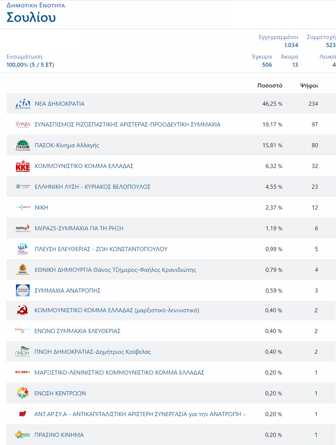The width and height of the screenshot is (336, 445).
Task: Click the 97 votes cell
Action: click(x=315, y=125)
